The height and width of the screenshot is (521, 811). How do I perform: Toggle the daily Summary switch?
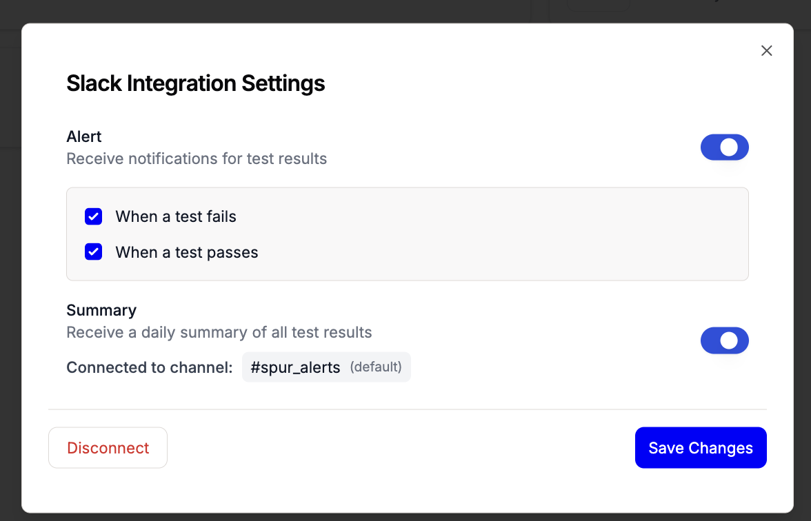[724, 340]
